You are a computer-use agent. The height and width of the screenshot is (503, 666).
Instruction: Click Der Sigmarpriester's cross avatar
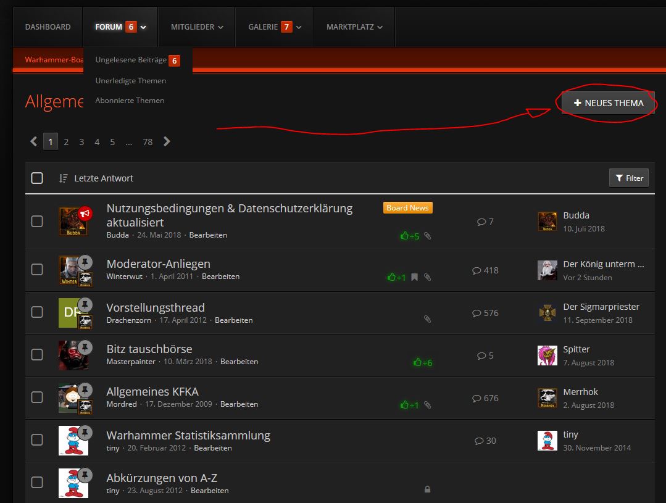click(547, 313)
